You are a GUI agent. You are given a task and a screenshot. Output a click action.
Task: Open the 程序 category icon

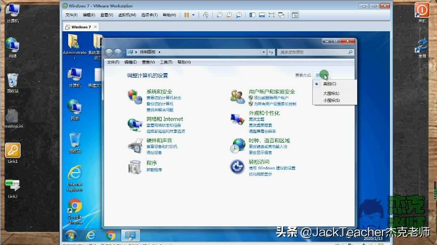tap(135, 167)
